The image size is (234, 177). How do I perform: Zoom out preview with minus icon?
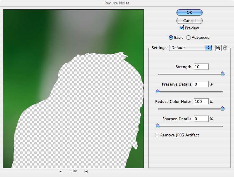click(x=60, y=171)
